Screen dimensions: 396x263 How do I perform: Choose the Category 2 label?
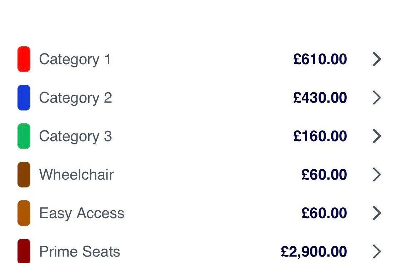point(75,98)
